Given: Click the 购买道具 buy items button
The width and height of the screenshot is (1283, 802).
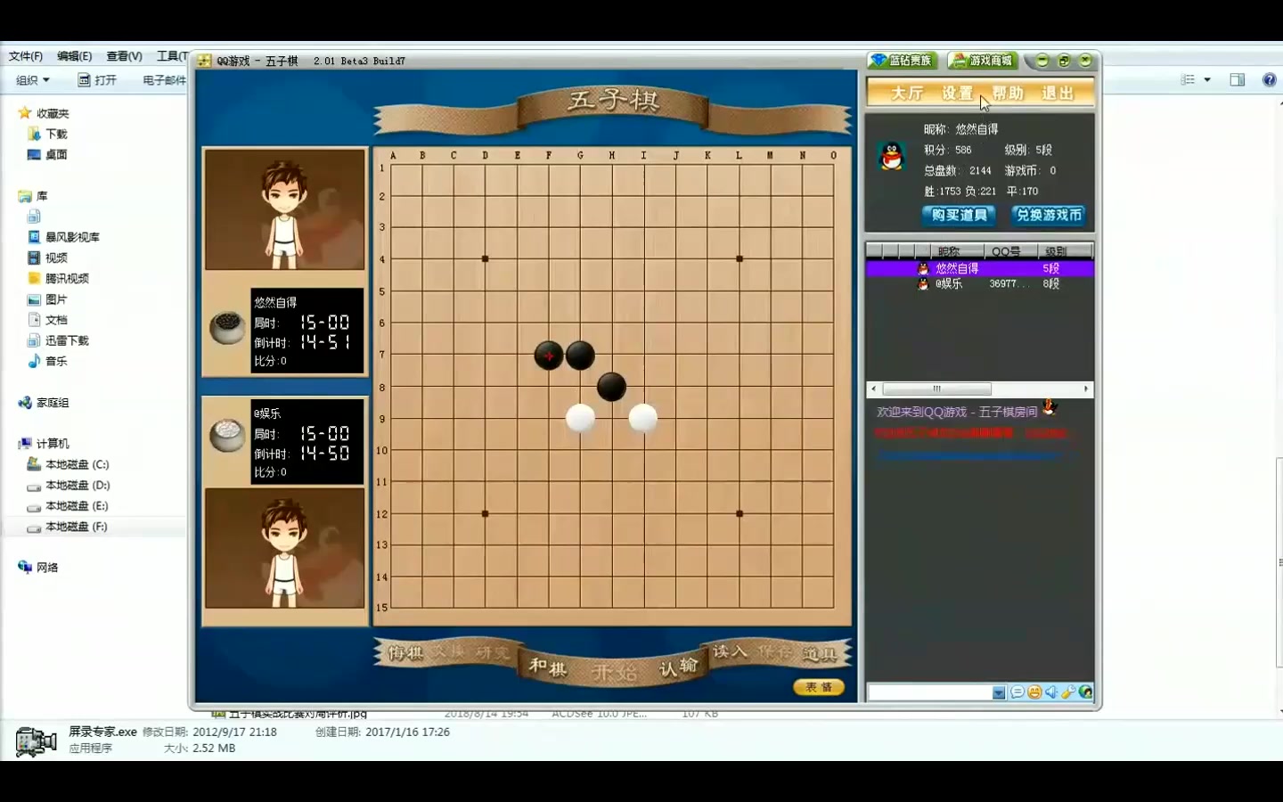Looking at the screenshot, I should [x=959, y=215].
